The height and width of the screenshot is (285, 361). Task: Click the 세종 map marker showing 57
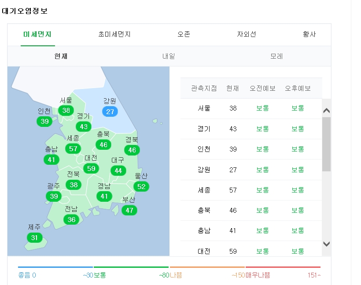click(73, 148)
